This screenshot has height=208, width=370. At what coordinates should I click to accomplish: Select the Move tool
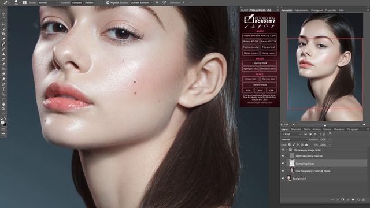click(x=3, y=14)
